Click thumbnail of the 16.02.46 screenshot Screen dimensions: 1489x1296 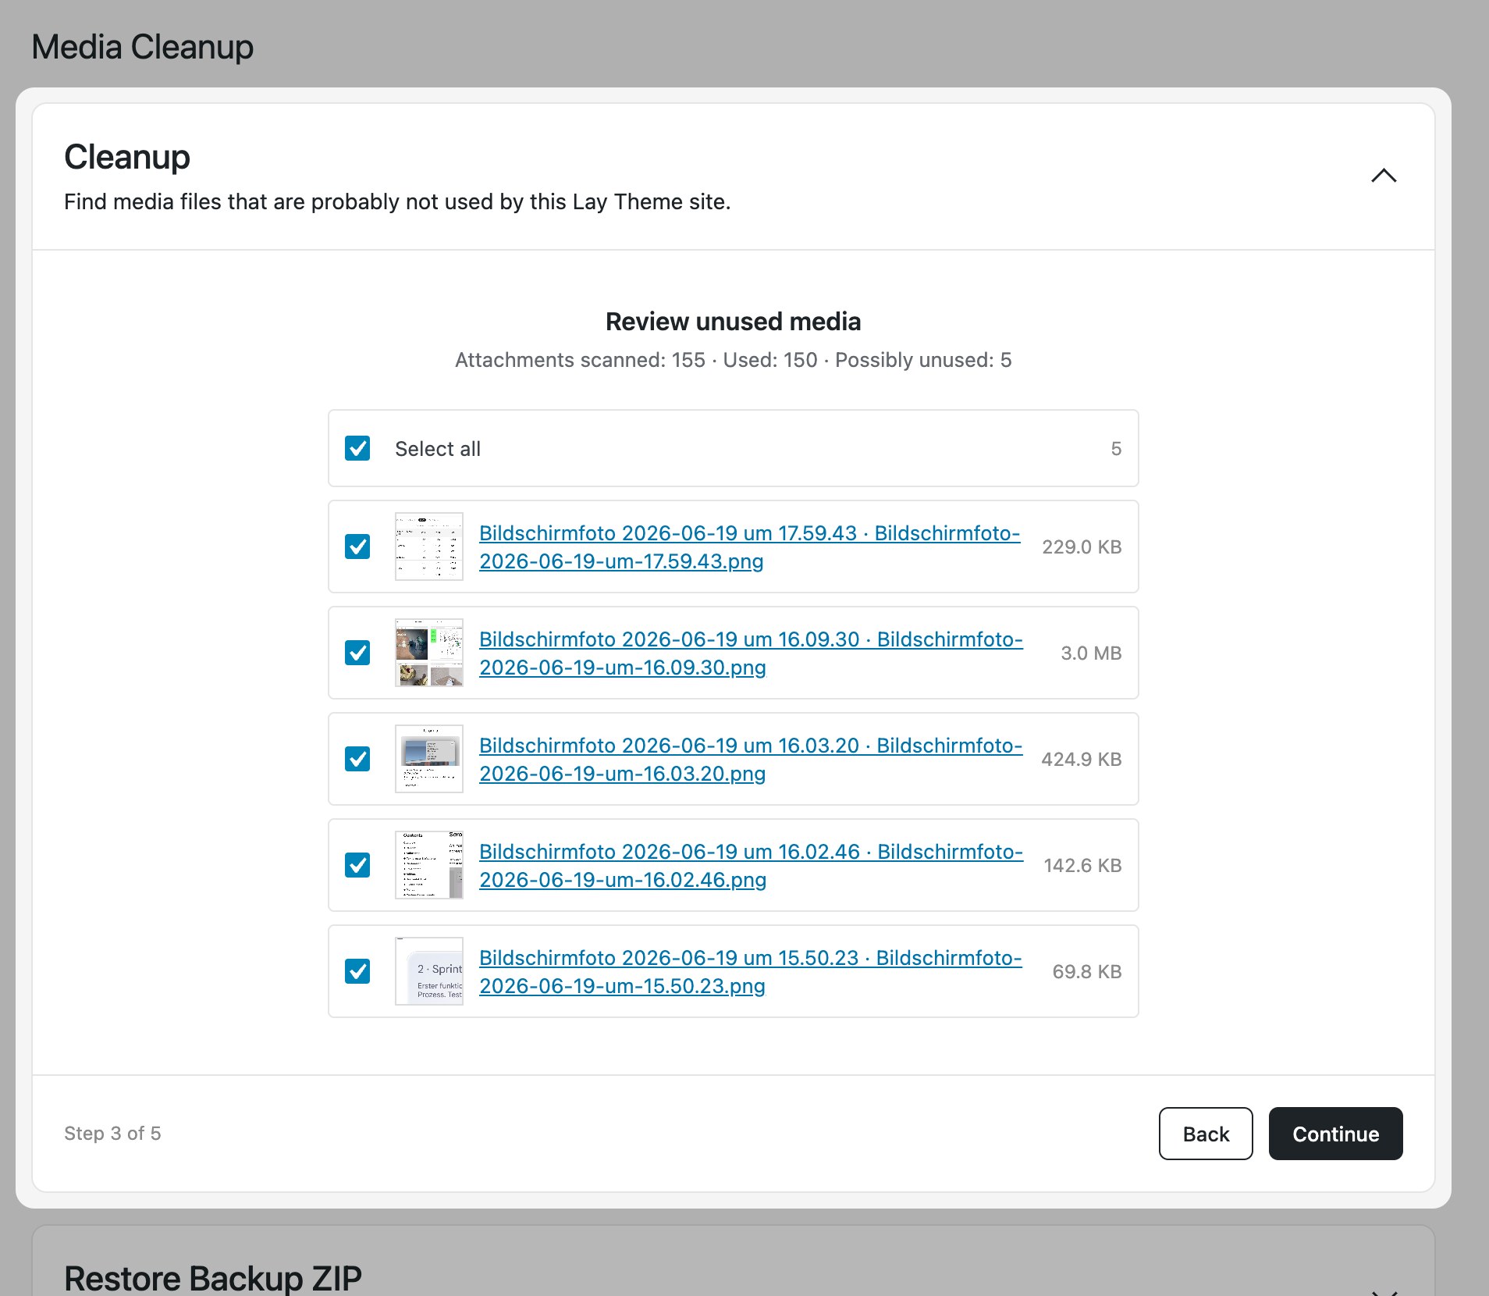[x=429, y=865]
